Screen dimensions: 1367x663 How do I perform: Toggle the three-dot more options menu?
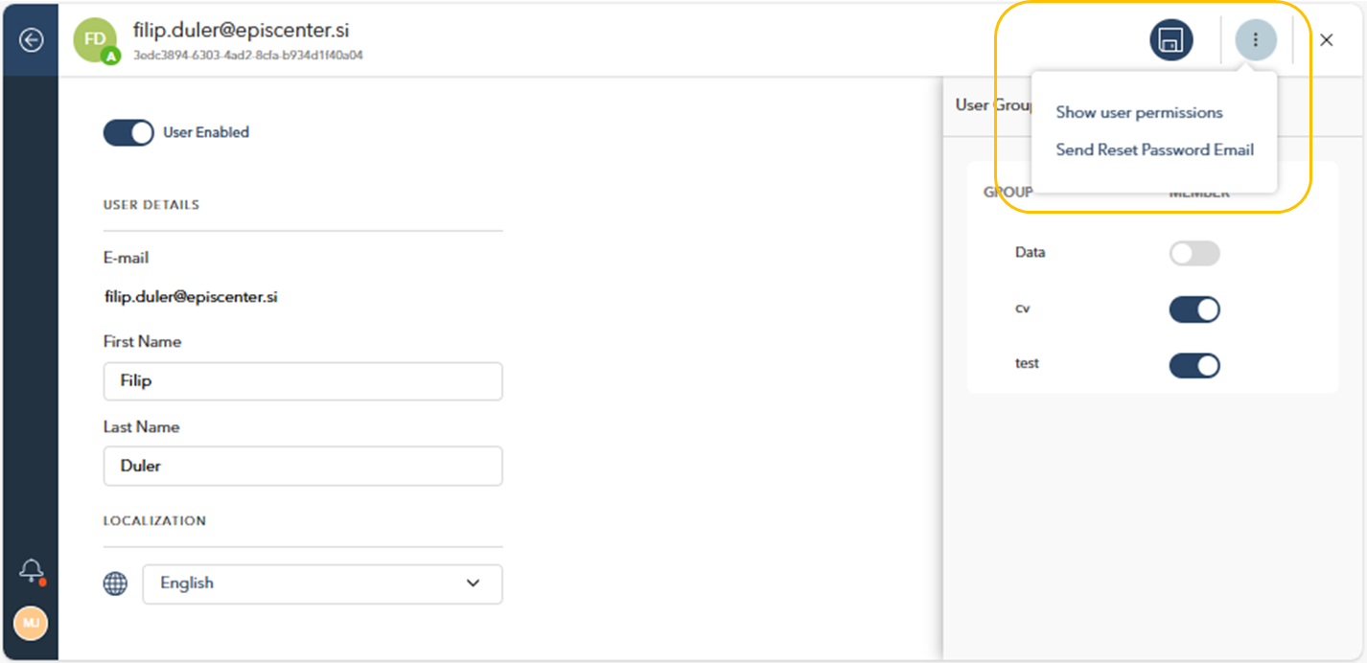pyautogui.click(x=1256, y=40)
